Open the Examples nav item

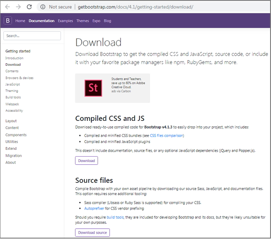65,21
